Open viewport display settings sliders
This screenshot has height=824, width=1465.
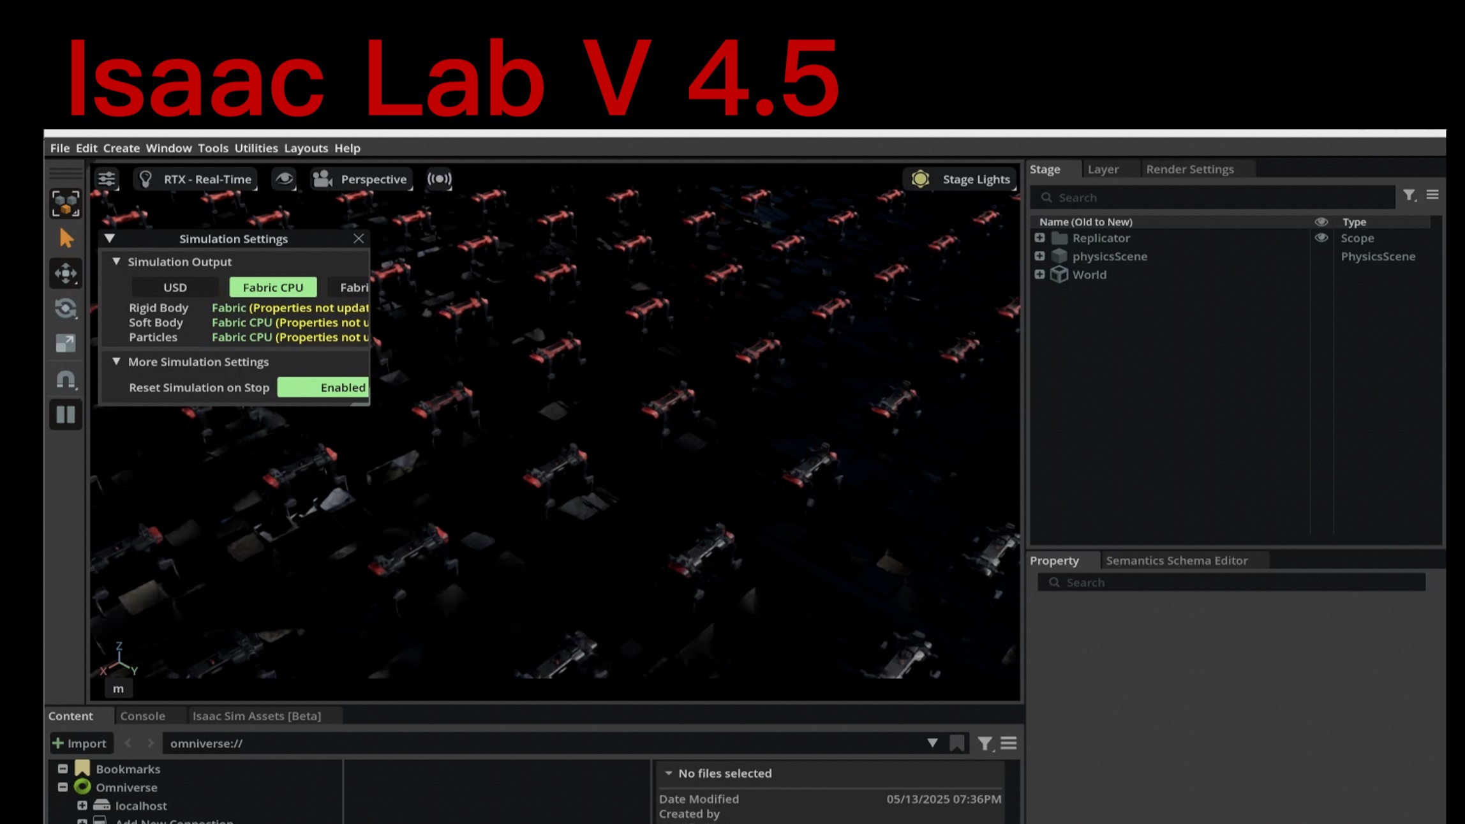coord(107,179)
